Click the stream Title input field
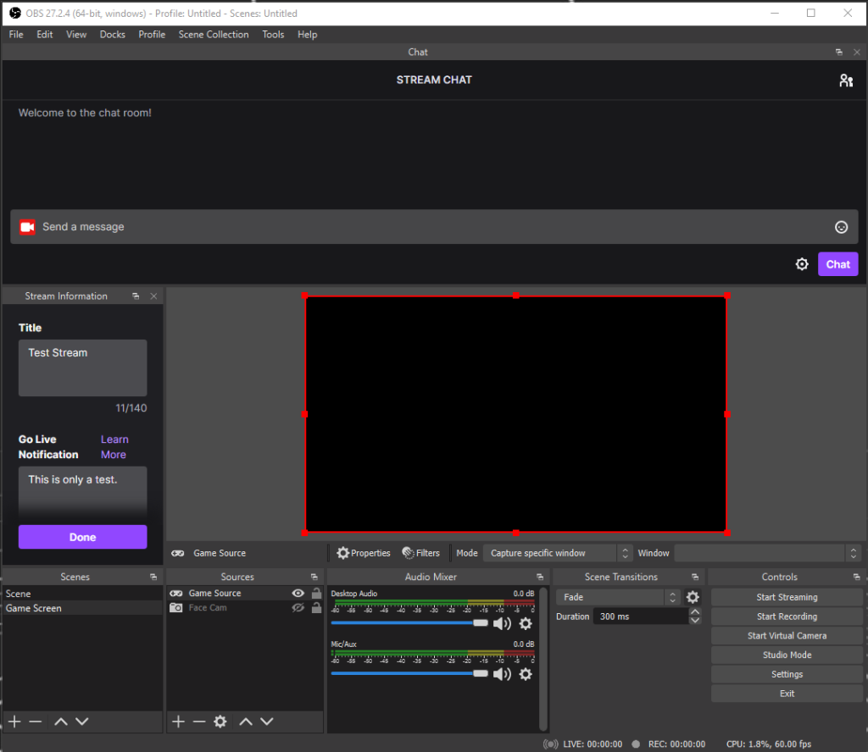Screen dimensions: 868x752 pos(82,368)
